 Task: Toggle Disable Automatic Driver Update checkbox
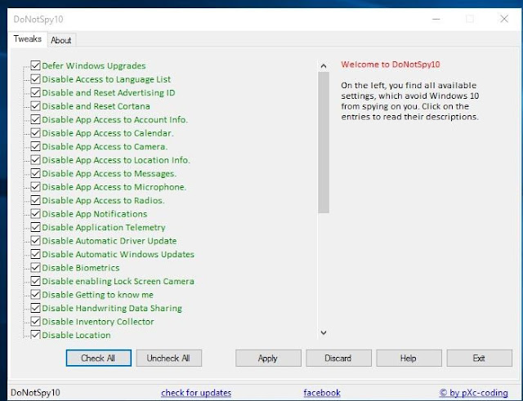click(x=35, y=240)
